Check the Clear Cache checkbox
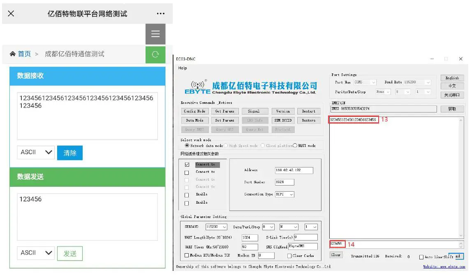This screenshot has height=275, width=474. (x=289, y=256)
